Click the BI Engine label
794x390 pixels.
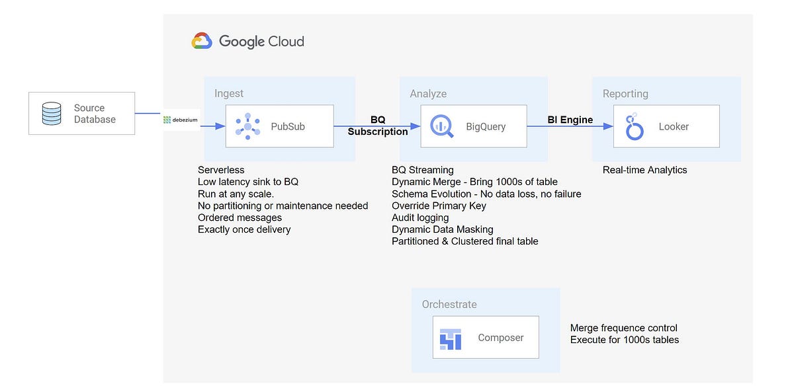point(570,120)
